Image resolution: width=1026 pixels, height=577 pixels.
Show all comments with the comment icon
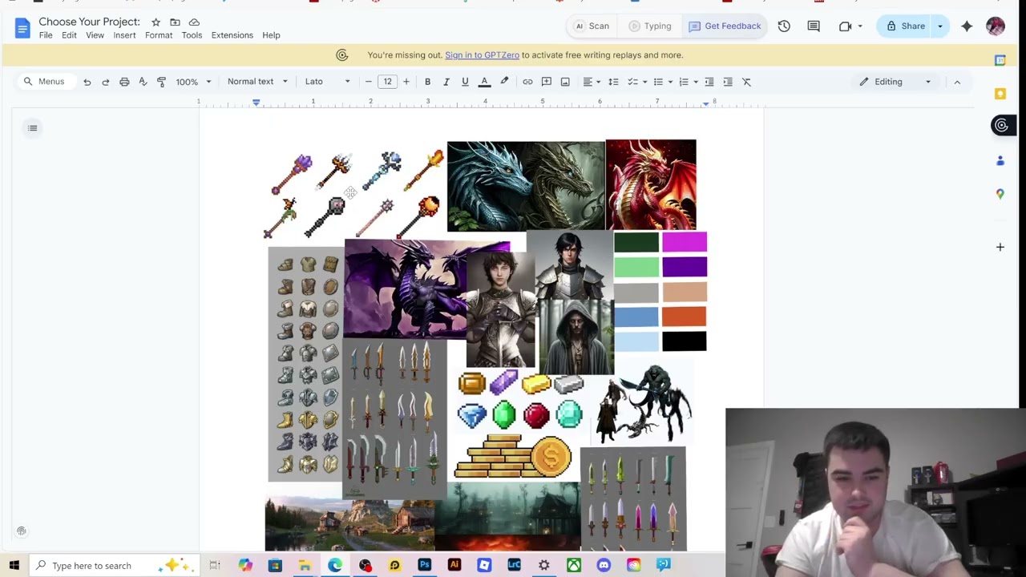click(x=814, y=26)
